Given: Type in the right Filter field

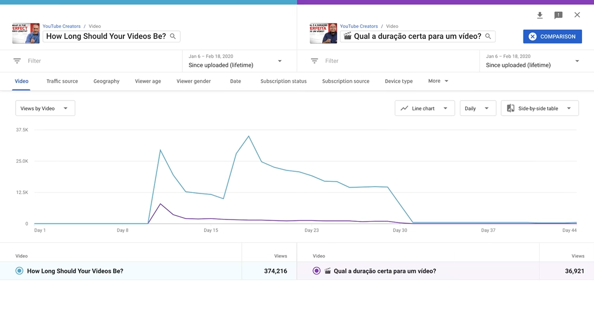Looking at the screenshot, I should [x=396, y=61].
